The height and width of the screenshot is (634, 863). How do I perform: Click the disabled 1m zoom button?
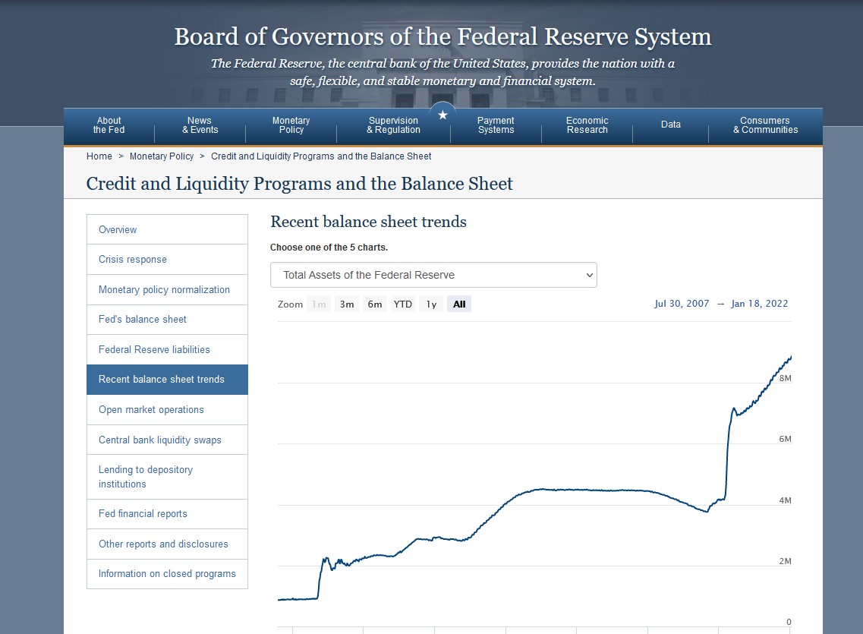(x=319, y=304)
